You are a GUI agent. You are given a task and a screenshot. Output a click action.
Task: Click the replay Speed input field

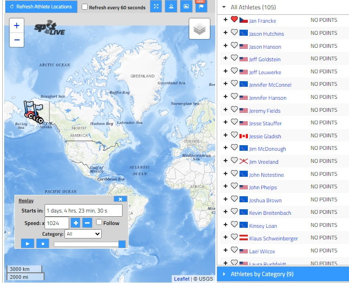click(x=57, y=223)
